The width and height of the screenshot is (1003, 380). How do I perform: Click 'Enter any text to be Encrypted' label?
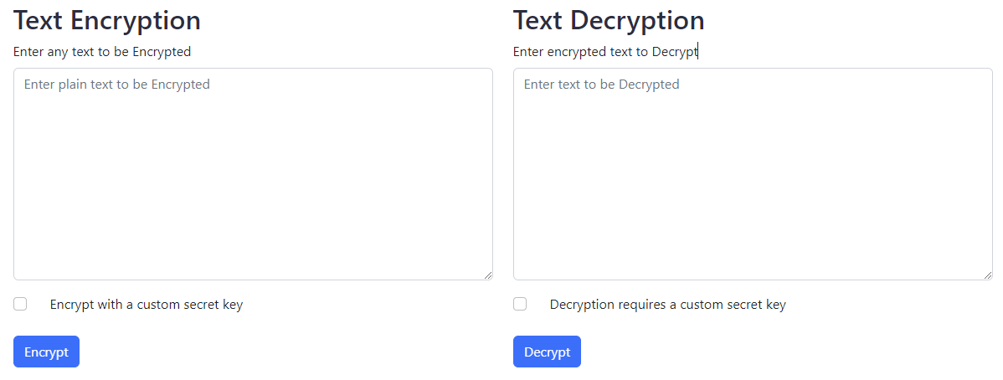point(102,52)
